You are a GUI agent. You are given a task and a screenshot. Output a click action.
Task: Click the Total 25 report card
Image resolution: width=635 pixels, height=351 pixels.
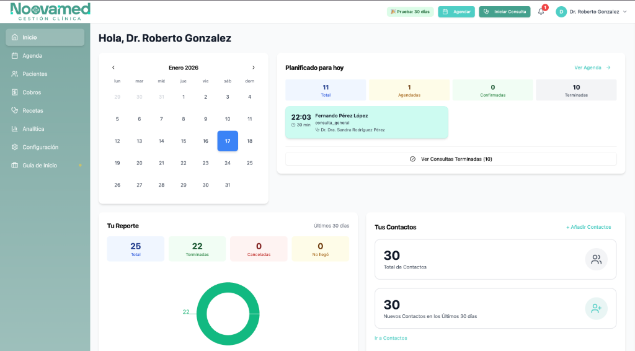[136, 249]
